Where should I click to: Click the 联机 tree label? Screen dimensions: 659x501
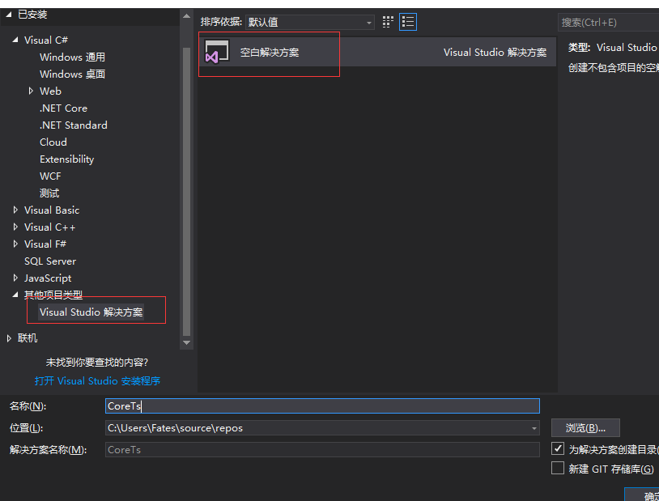(28, 338)
